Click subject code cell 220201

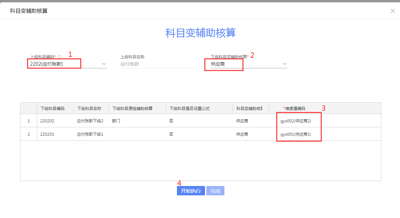point(47,134)
